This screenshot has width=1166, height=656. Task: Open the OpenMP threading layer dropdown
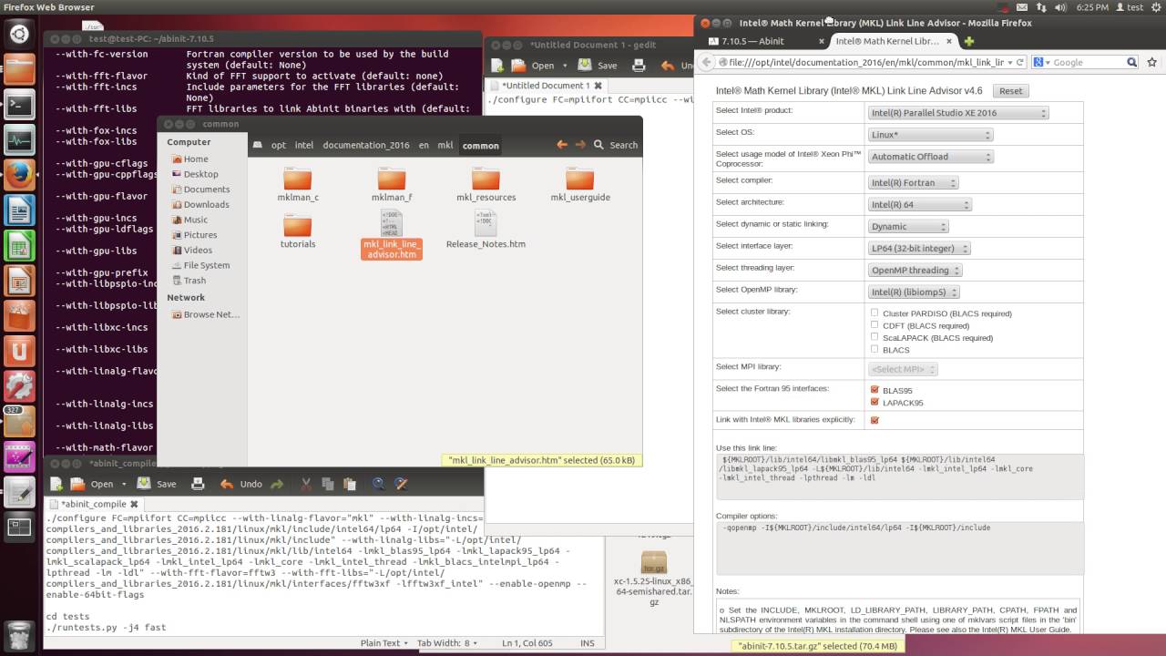point(915,270)
